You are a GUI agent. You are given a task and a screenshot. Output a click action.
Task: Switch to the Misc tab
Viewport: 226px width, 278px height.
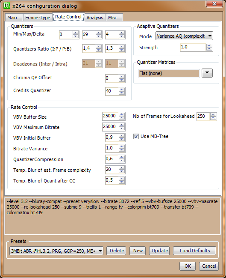pyautogui.click(x=114, y=18)
